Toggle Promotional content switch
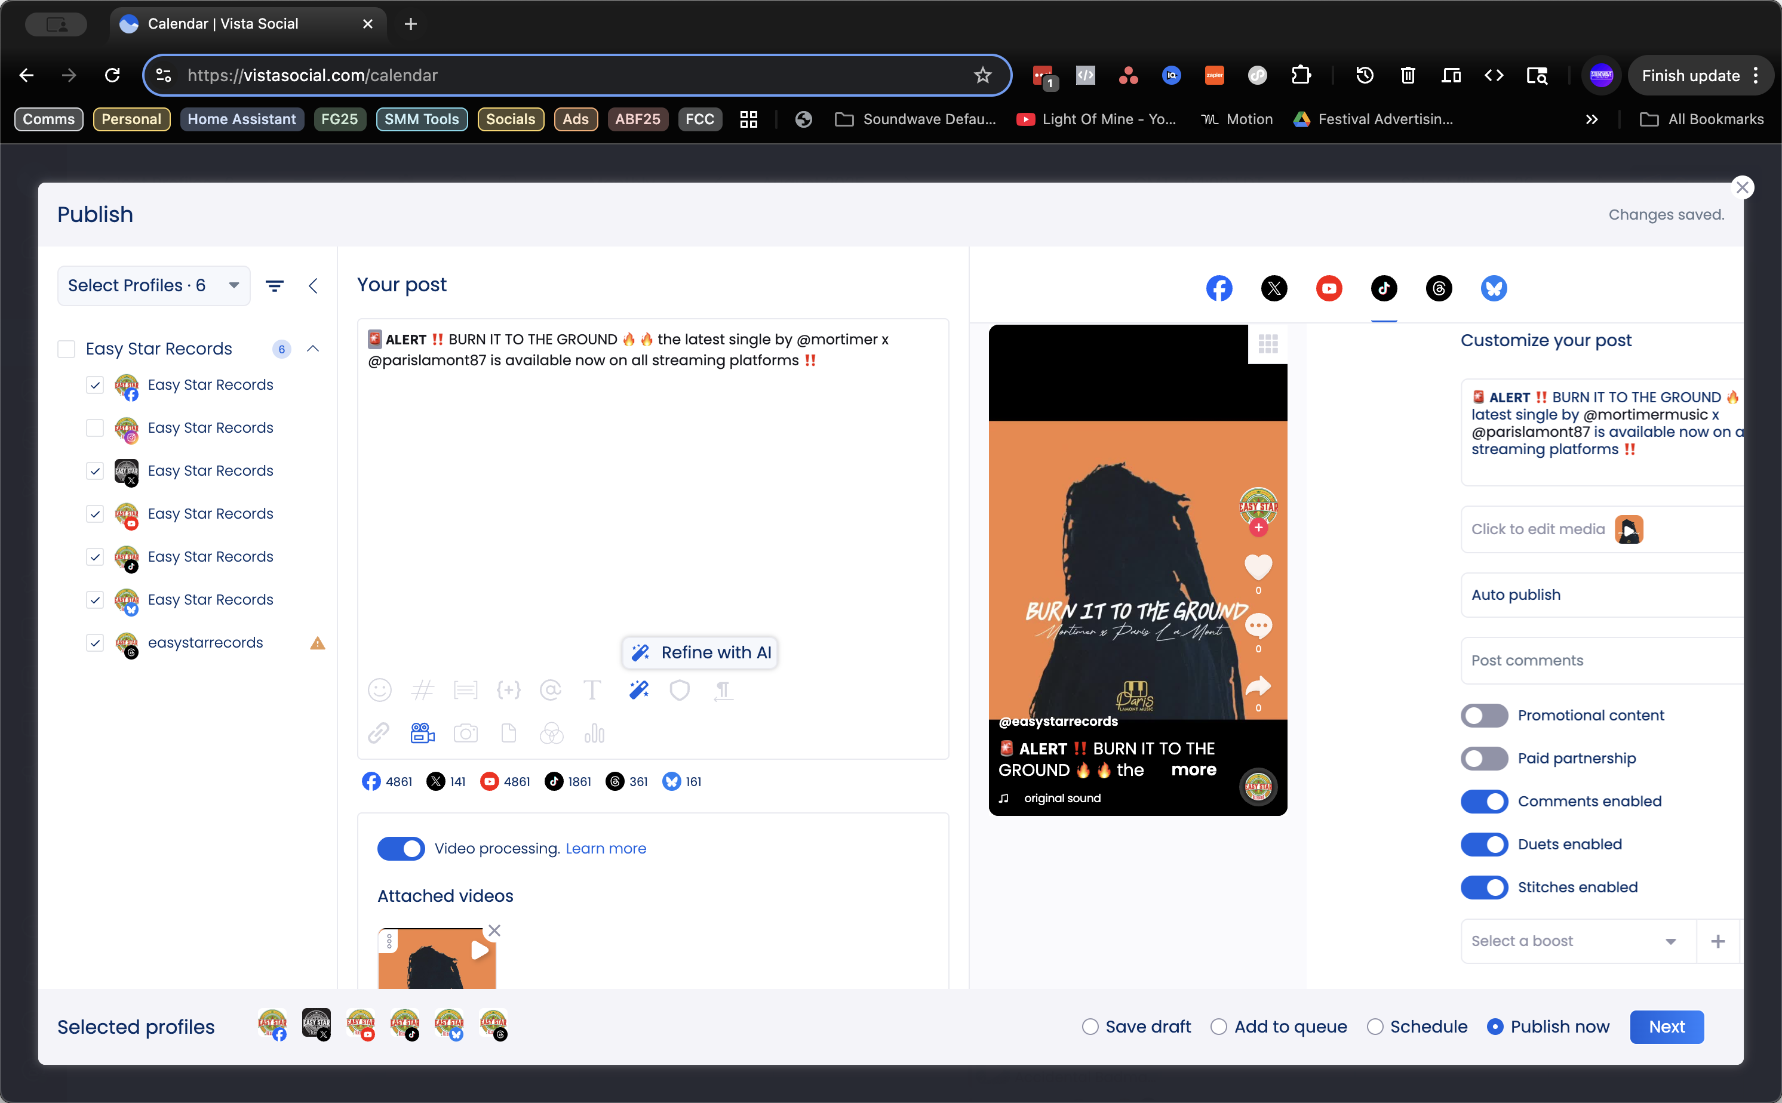This screenshot has width=1782, height=1103. point(1483,716)
